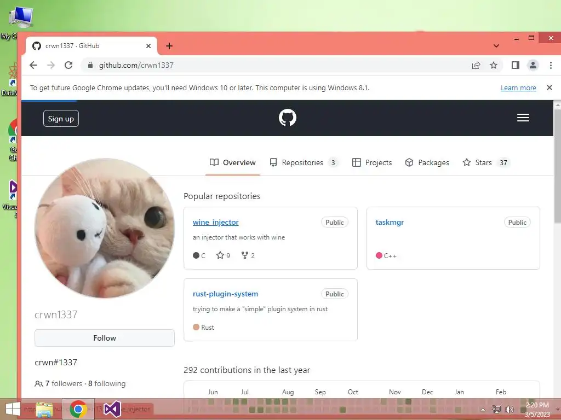Open a new tab with the plus button

[169, 46]
